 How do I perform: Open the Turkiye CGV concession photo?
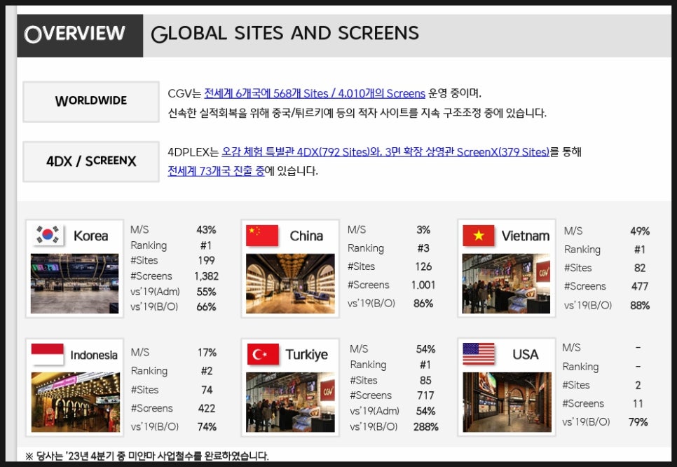tap(290, 402)
